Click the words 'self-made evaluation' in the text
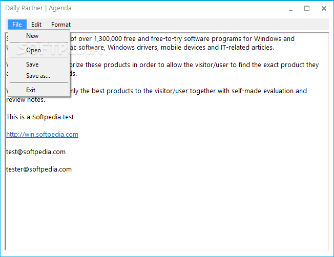334x257 pixels. coord(263,91)
